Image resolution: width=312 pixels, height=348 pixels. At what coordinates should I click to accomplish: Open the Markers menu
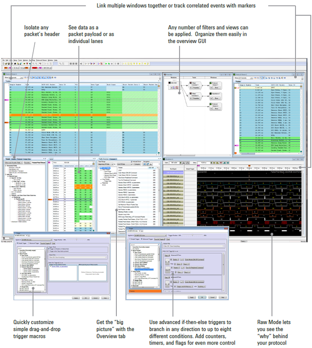click(26, 60)
